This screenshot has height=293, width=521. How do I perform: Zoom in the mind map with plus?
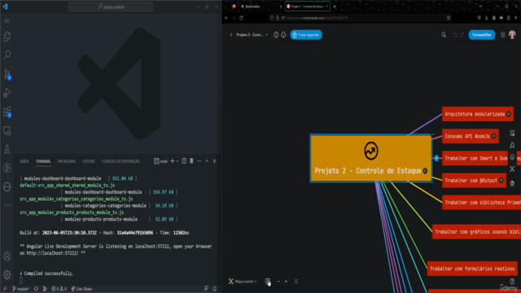point(286,282)
